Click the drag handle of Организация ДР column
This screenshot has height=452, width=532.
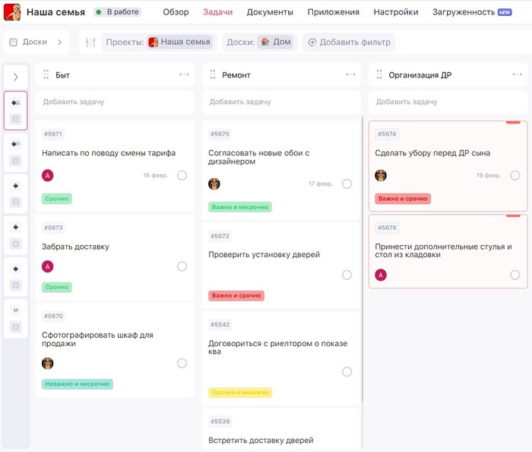pyautogui.click(x=379, y=75)
